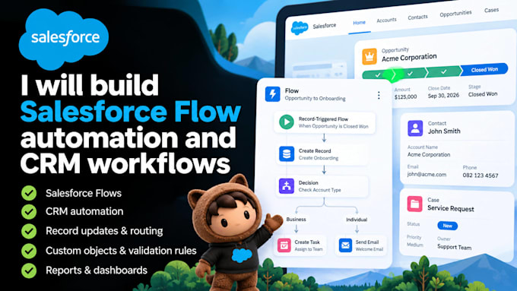517x291 pixels.
Task: Click the Sep 30, 2026 close date
Action: coord(443,96)
